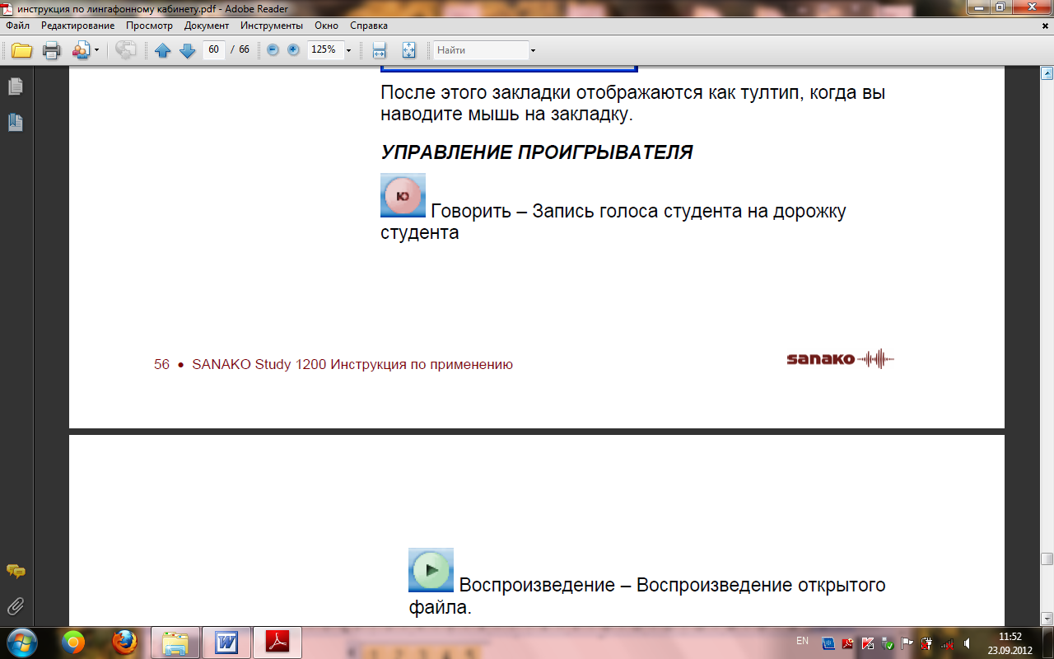Viewport: 1054px width, 659px height.
Task: Open the Просмотр menu
Action: click(x=149, y=26)
